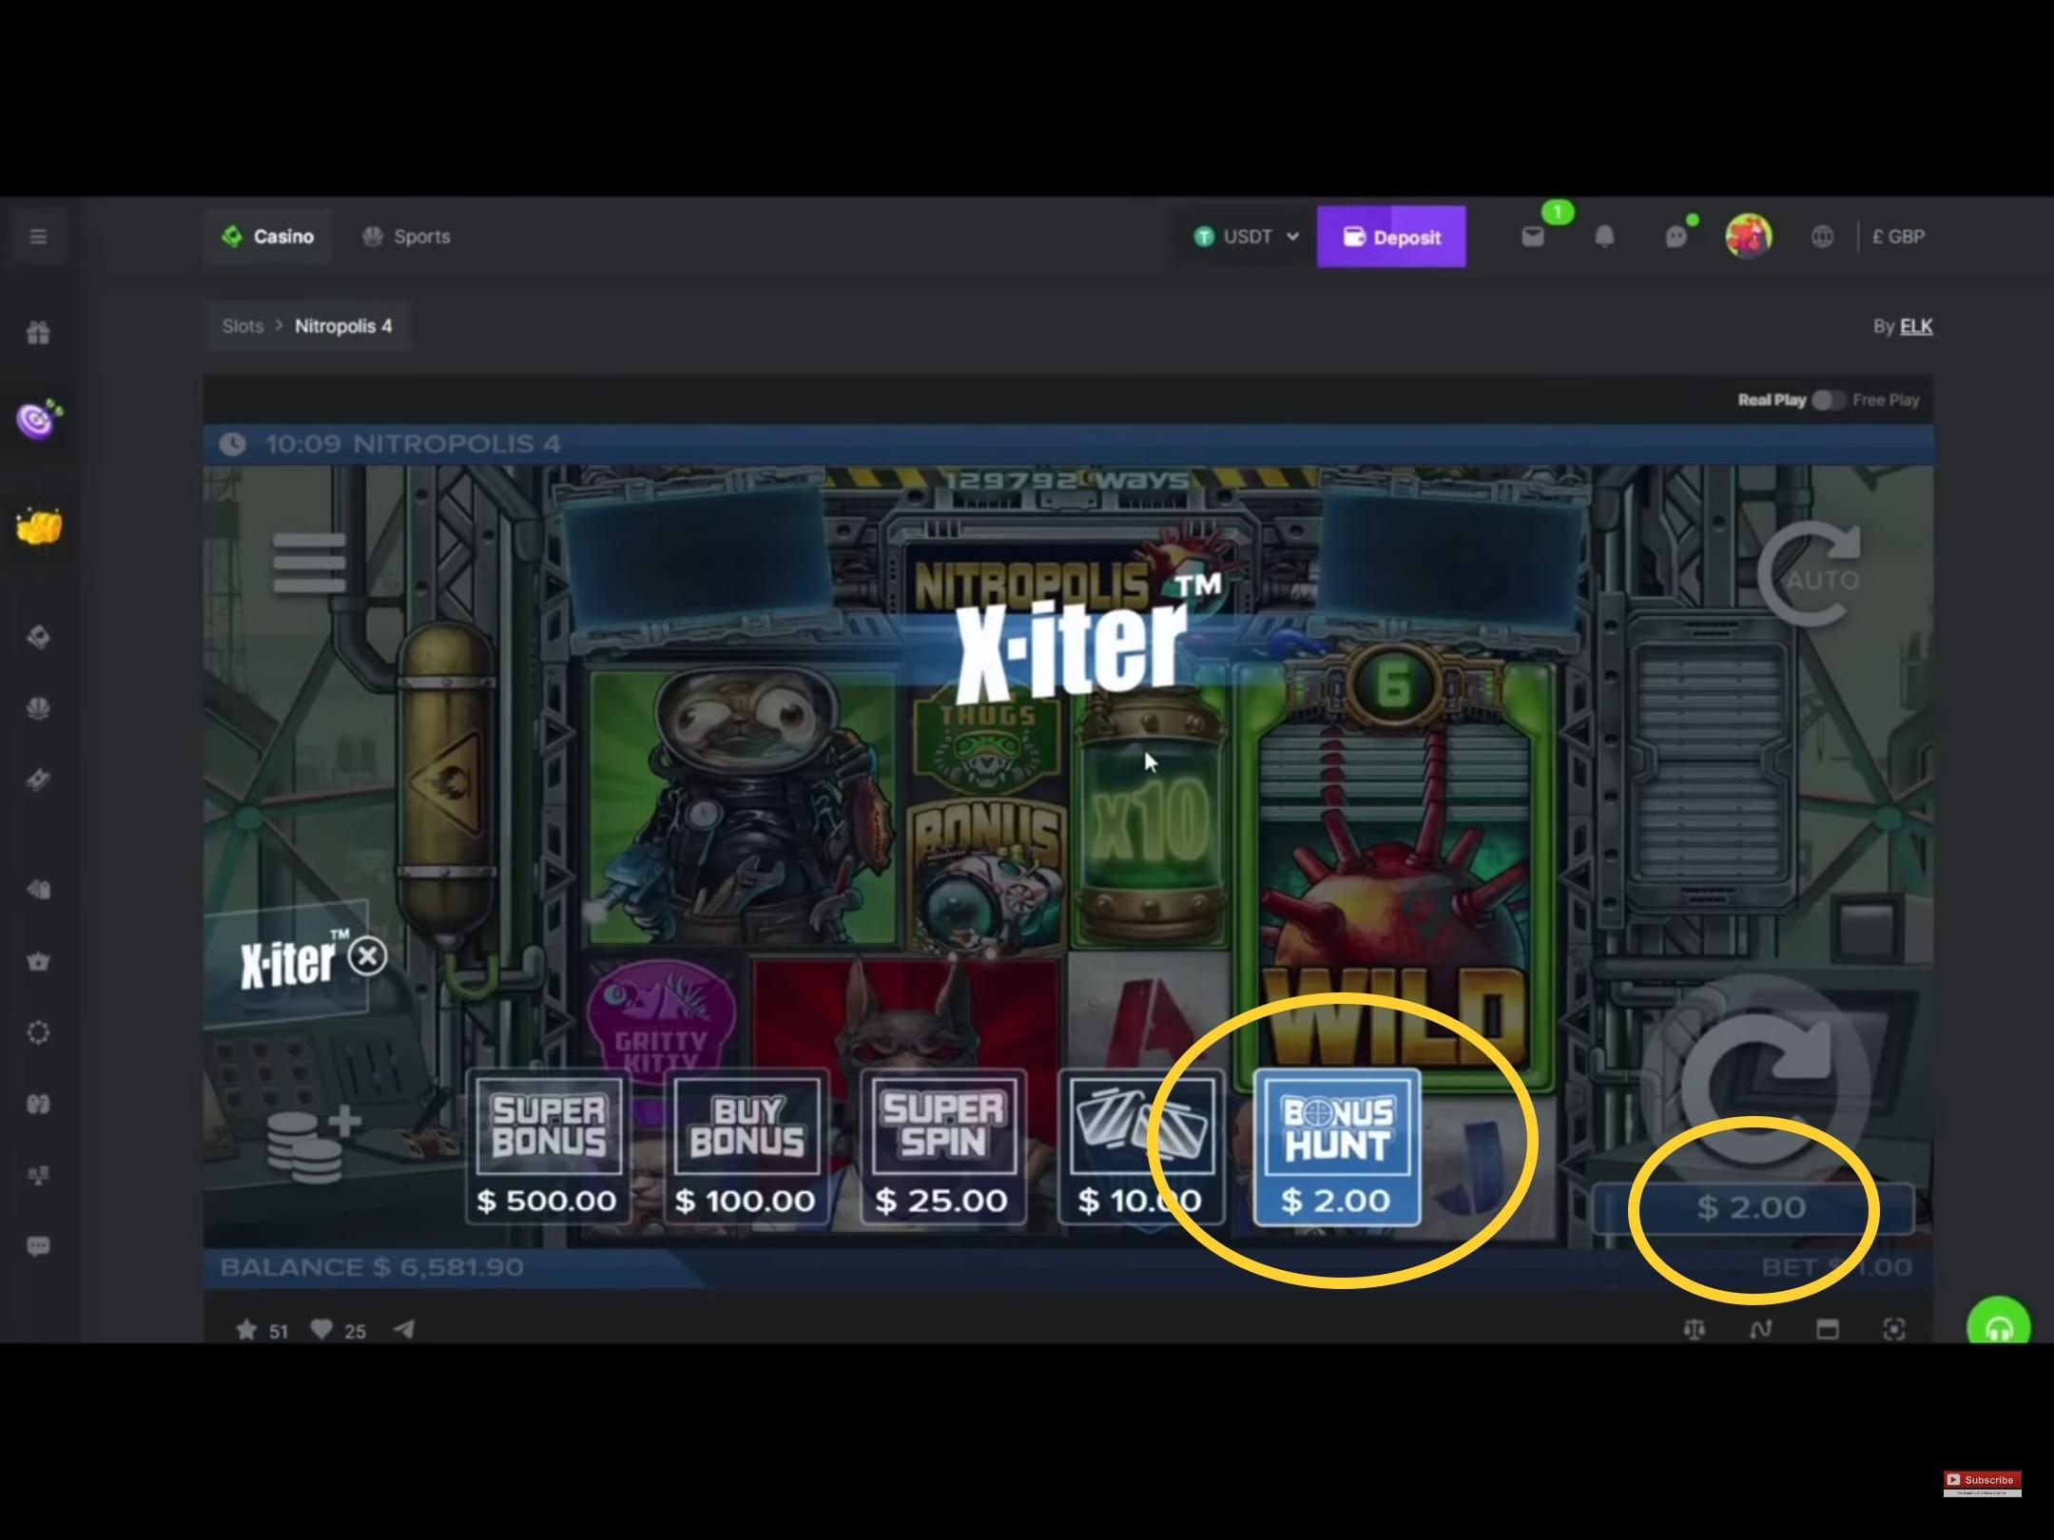
Task: Open the chat icon with green dot
Action: point(1676,236)
